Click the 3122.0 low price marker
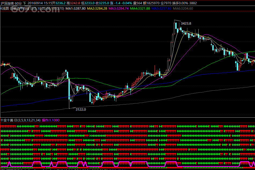The image size is (255, 170). pos(81,109)
